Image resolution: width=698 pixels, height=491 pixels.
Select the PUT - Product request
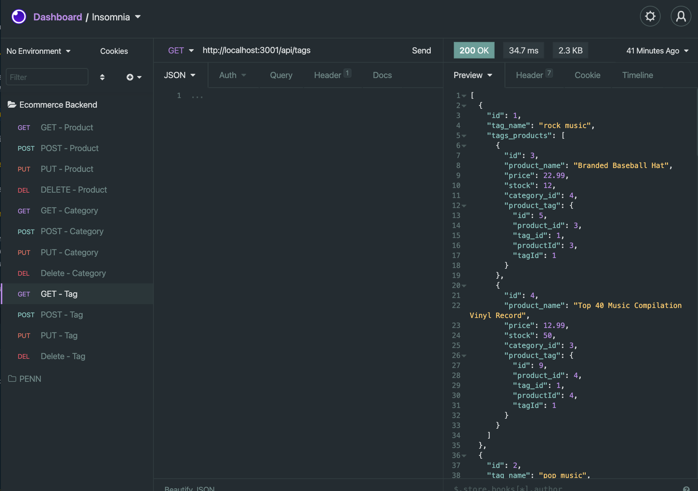tap(77, 169)
